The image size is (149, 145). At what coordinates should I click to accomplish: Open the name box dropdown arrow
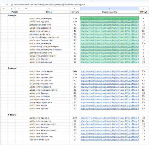pyautogui.click(x=7, y=5)
